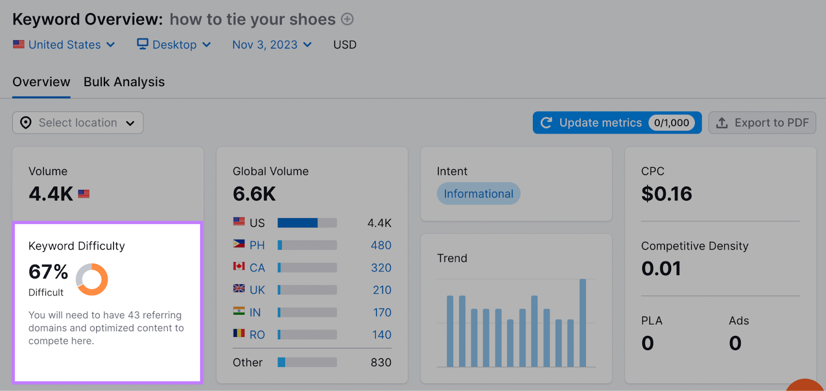Click the desktop monitor icon near device selector
Image resolution: width=826 pixels, height=391 pixels.
pos(142,44)
